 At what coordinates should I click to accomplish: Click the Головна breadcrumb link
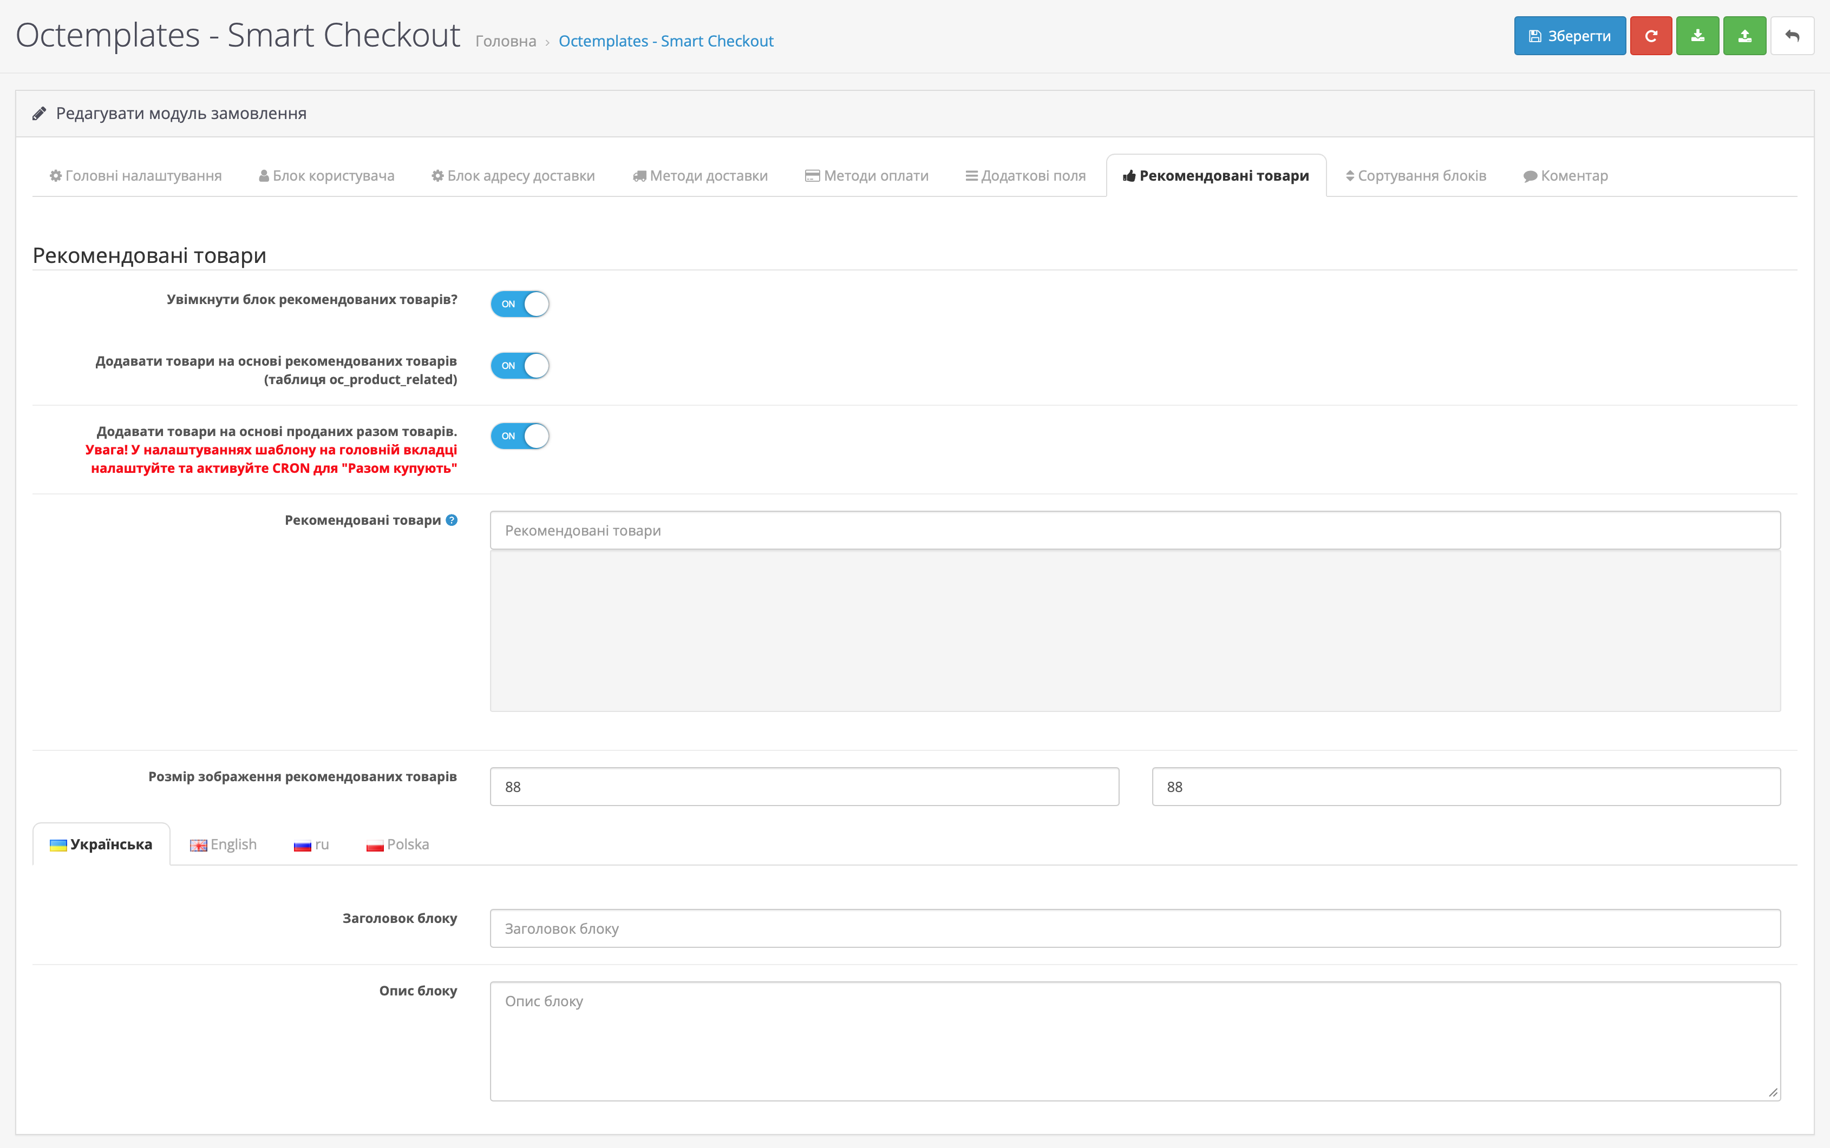(505, 41)
